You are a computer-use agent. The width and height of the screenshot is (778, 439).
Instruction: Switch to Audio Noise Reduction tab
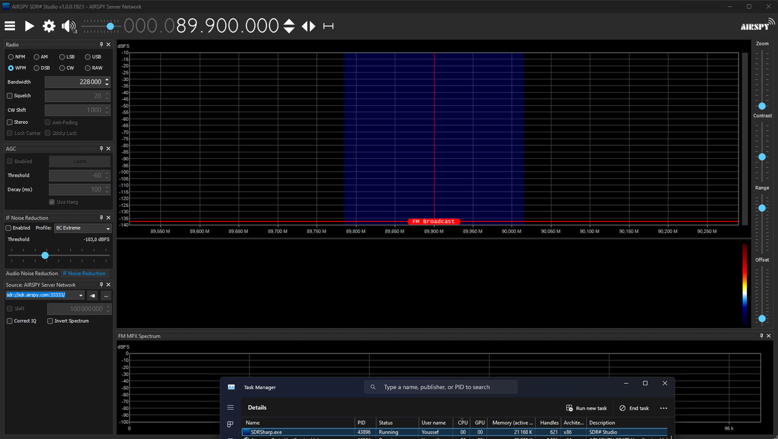tap(32, 274)
